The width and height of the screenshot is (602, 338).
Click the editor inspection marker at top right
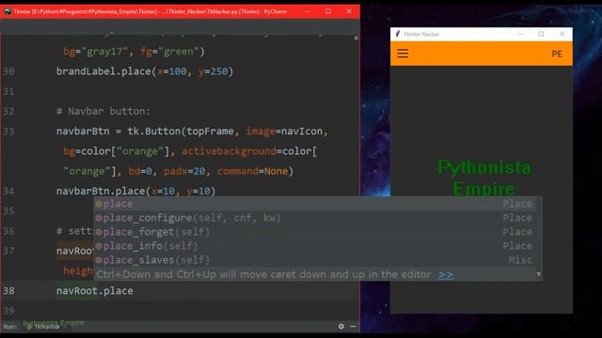pos(356,38)
